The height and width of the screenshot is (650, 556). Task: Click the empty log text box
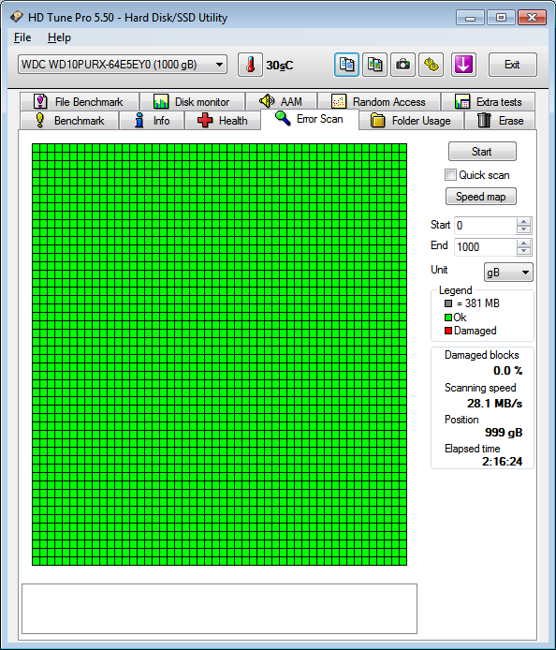219,609
